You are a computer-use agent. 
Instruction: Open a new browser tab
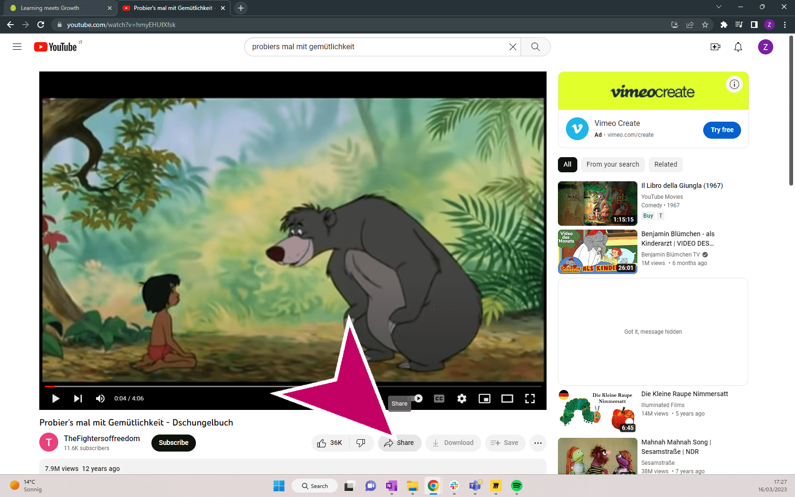coord(241,8)
